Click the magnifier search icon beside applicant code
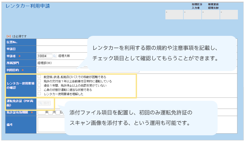The height and width of the screenshot is (142, 245). tap(54, 56)
